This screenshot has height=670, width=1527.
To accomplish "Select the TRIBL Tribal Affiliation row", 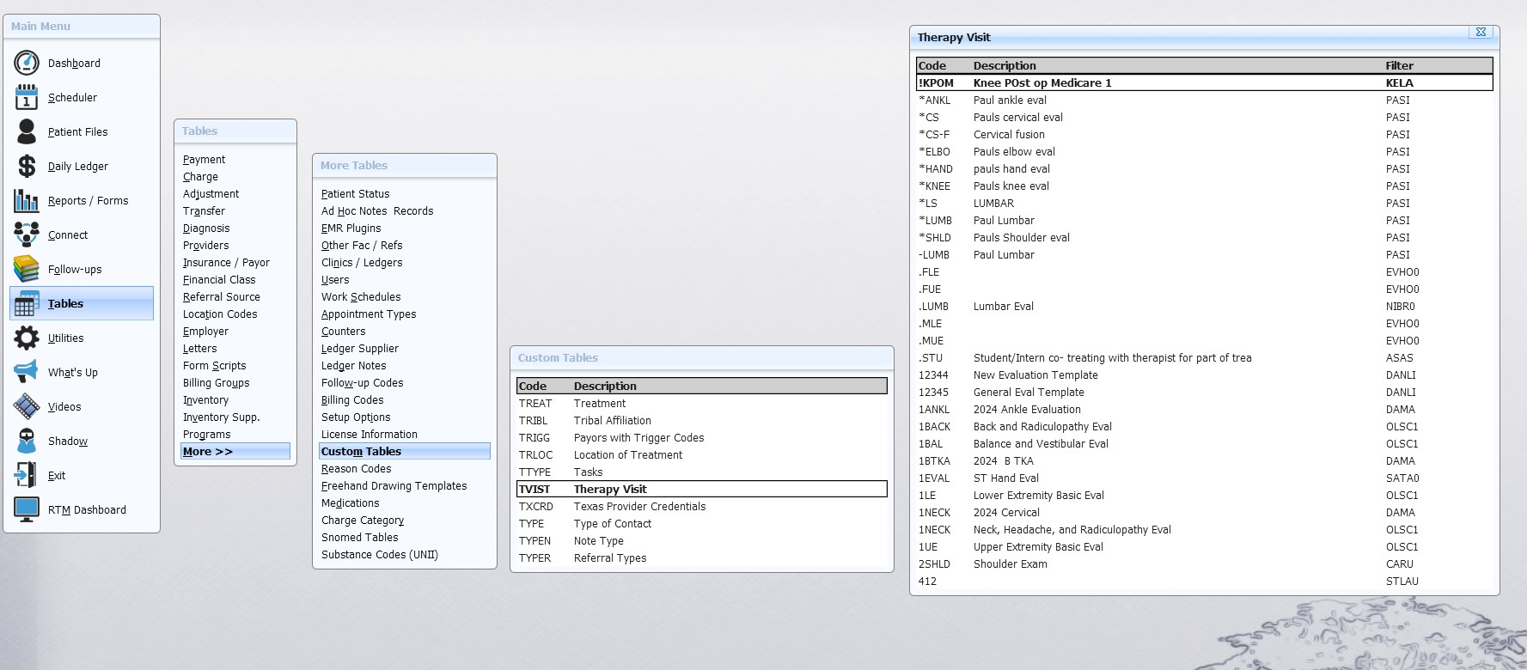I will pyautogui.click(x=702, y=421).
